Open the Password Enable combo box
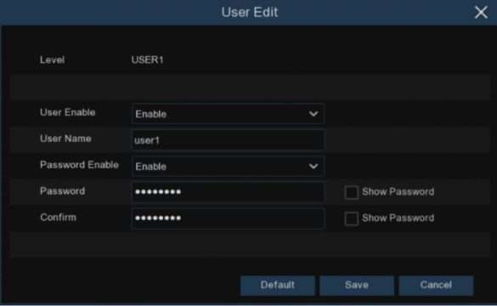 (228, 167)
